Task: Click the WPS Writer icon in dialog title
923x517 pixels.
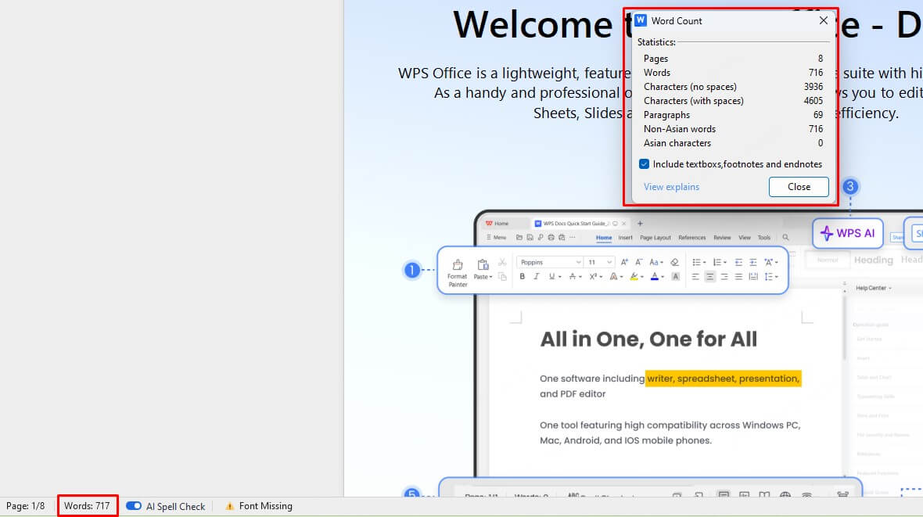Action: (x=641, y=20)
